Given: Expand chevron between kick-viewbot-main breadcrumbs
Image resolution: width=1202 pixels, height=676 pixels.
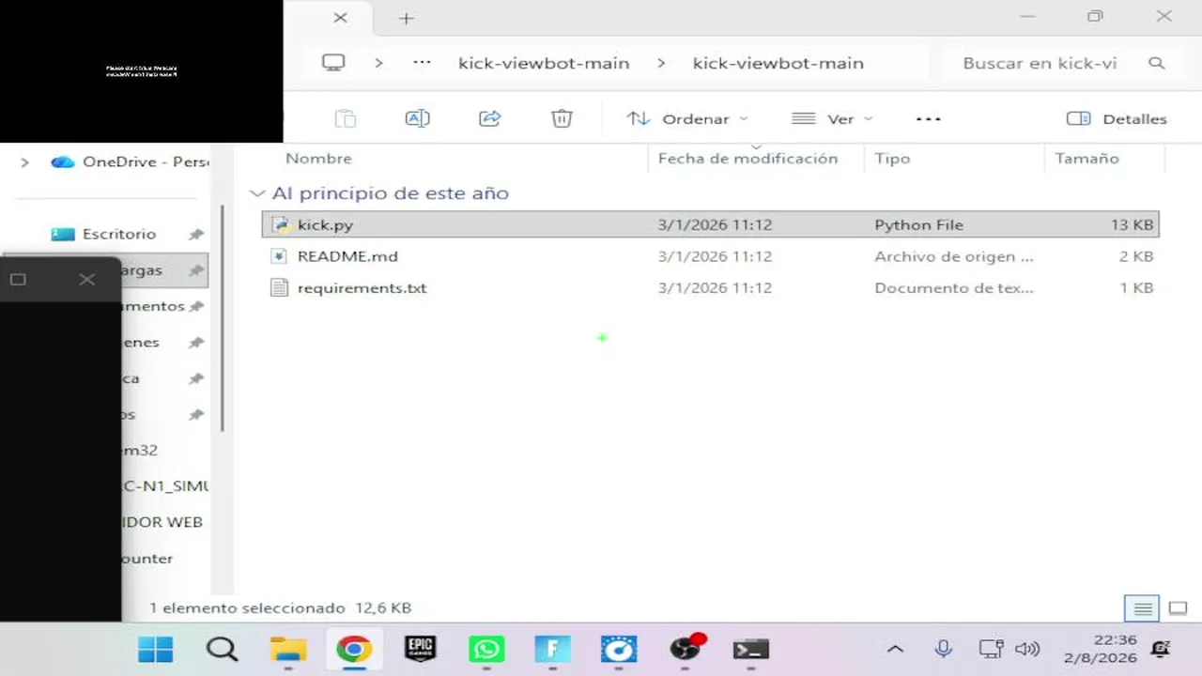Looking at the screenshot, I should pos(661,63).
